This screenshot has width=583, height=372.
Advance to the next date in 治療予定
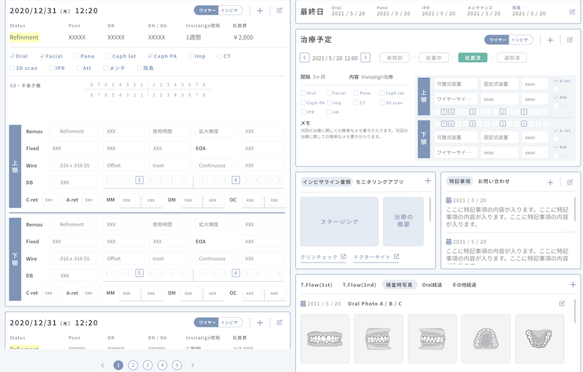click(366, 58)
